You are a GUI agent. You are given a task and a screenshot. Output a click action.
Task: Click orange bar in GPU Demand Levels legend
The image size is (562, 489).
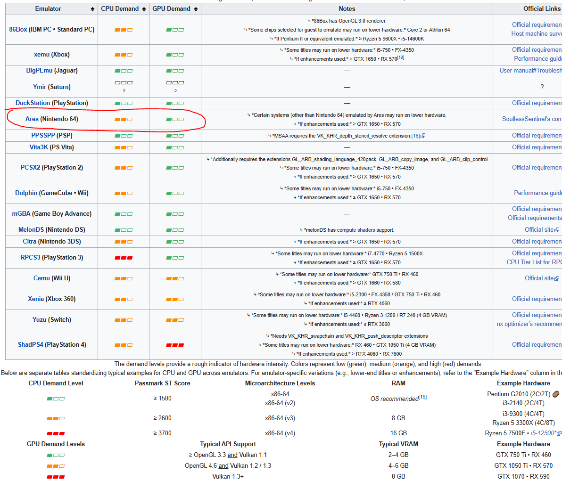56,466
